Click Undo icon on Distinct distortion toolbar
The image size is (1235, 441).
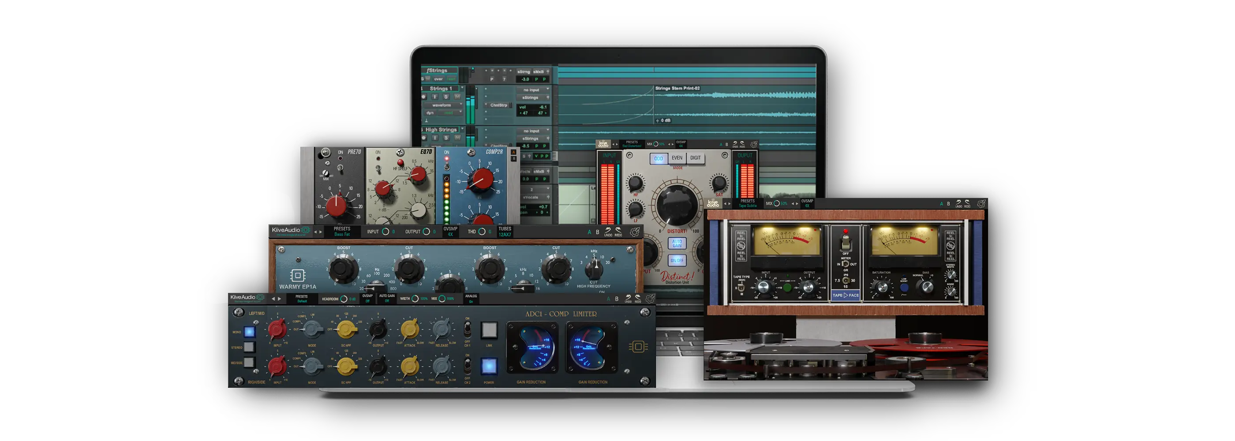735,144
